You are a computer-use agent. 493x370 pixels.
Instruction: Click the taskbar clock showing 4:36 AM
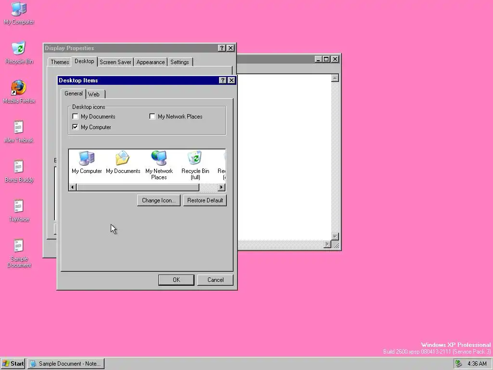[x=477, y=364]
